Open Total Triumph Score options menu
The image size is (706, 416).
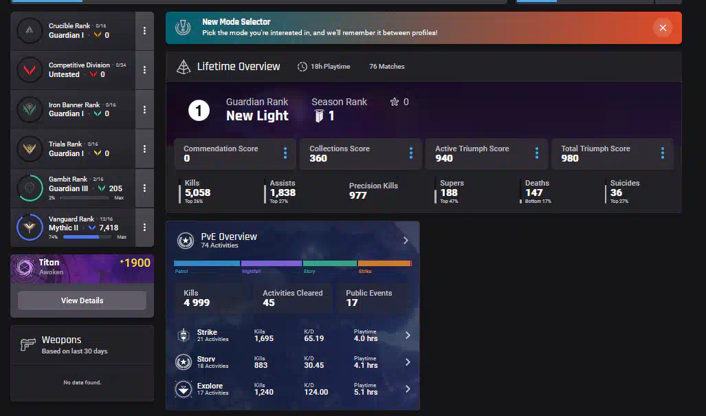662,153
